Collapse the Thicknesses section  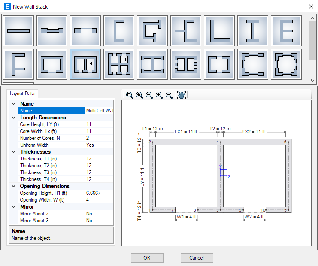point(14,152)
